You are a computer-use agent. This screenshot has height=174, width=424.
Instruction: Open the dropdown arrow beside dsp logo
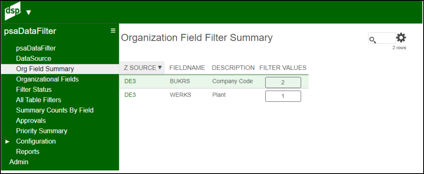(x=29, y=13)
